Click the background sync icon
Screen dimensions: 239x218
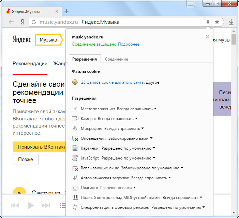pos(75,207)
